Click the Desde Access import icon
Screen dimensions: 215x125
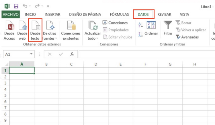coord(9,30)
